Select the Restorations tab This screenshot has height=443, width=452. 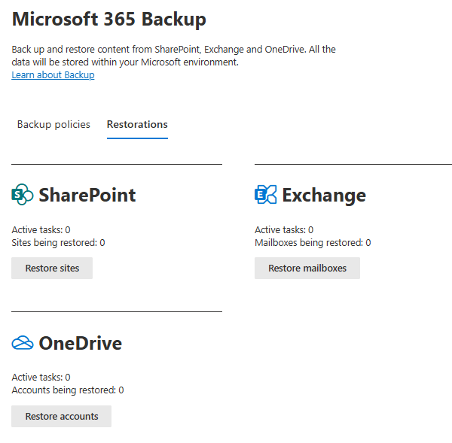[x=137, y=125]
